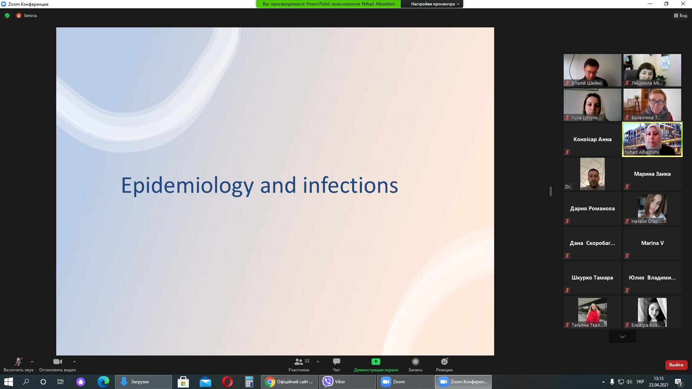This screenshot has height=389, width=692.
Task: Expand audio options arrow beside microphone
Action: (32, 362)
